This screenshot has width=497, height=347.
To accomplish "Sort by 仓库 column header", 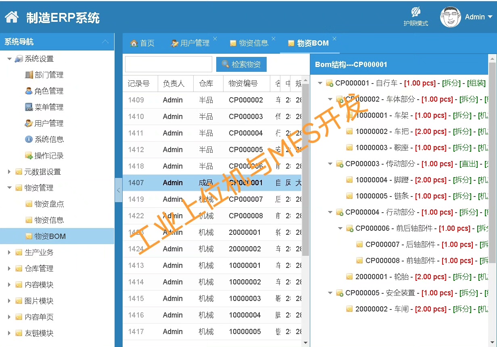I will pos(209,84).
